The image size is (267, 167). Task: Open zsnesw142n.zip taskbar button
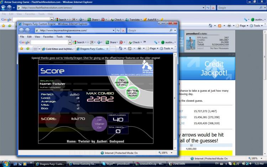(150, 164)
